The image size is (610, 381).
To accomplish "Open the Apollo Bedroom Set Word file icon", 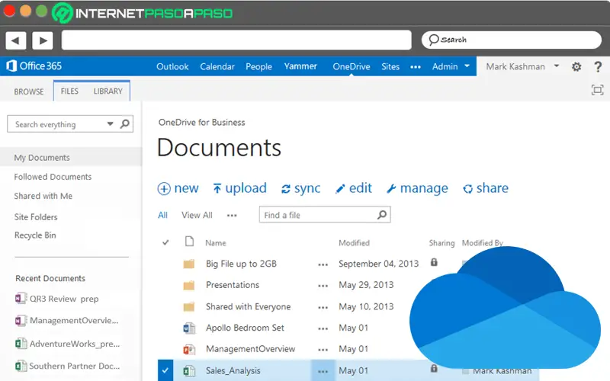I will 189,328.
